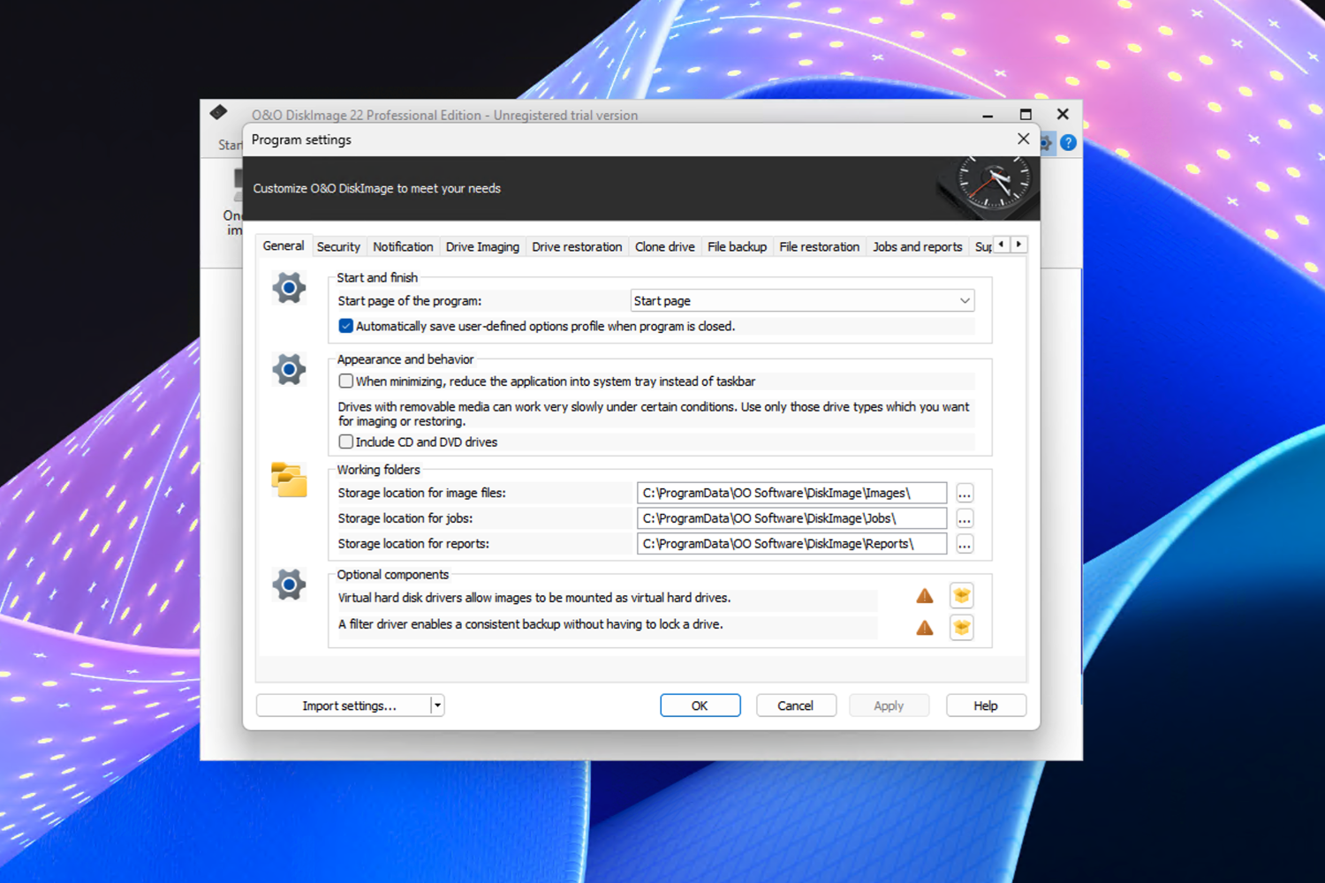The image size is (1325, 883).
Task: Install the filter driver package
Action: click(x=962, y=628)
